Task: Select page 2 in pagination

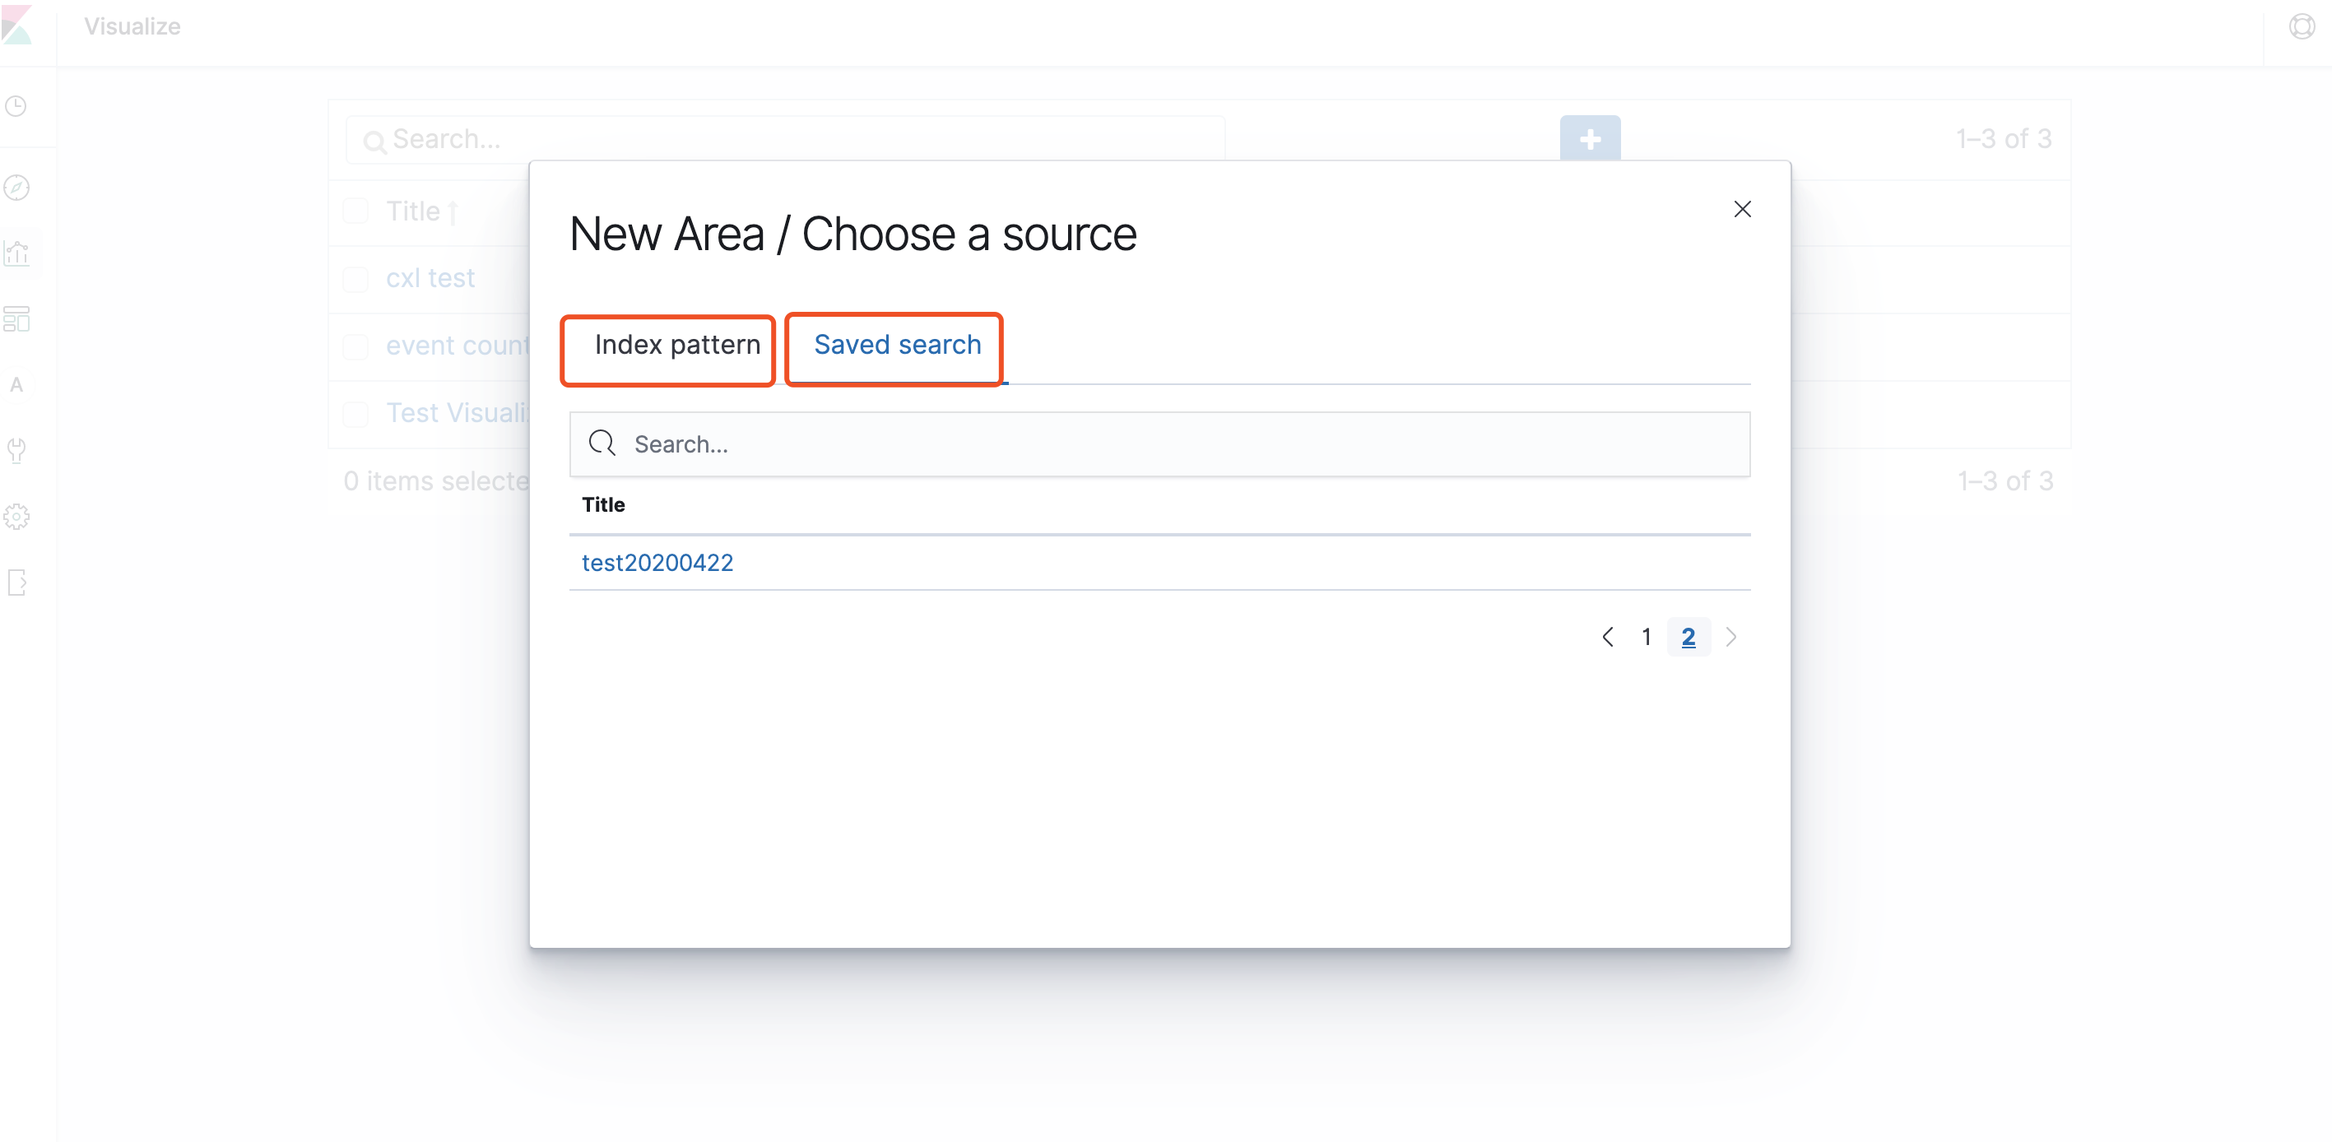Action: [x=1689, y=637]
